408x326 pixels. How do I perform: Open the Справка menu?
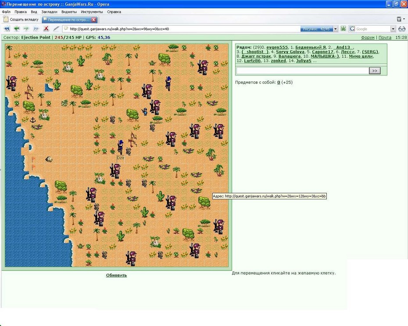(x=114, y=12)
